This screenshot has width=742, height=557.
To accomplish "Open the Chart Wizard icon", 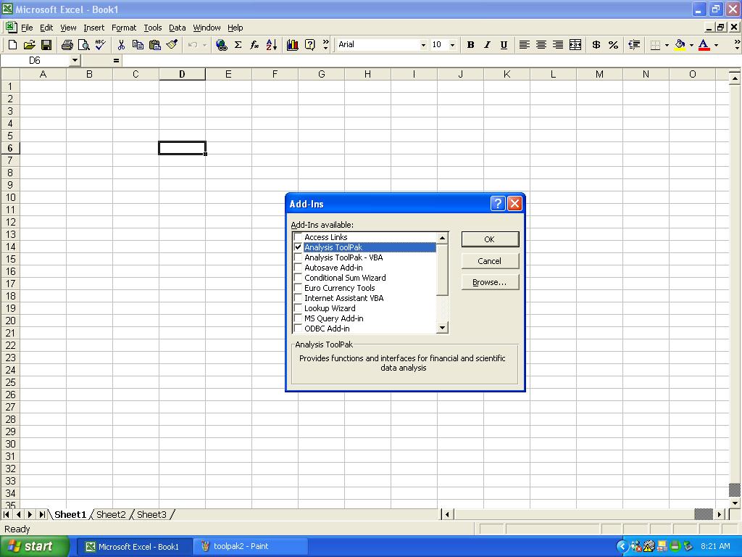I will (293, 45).
